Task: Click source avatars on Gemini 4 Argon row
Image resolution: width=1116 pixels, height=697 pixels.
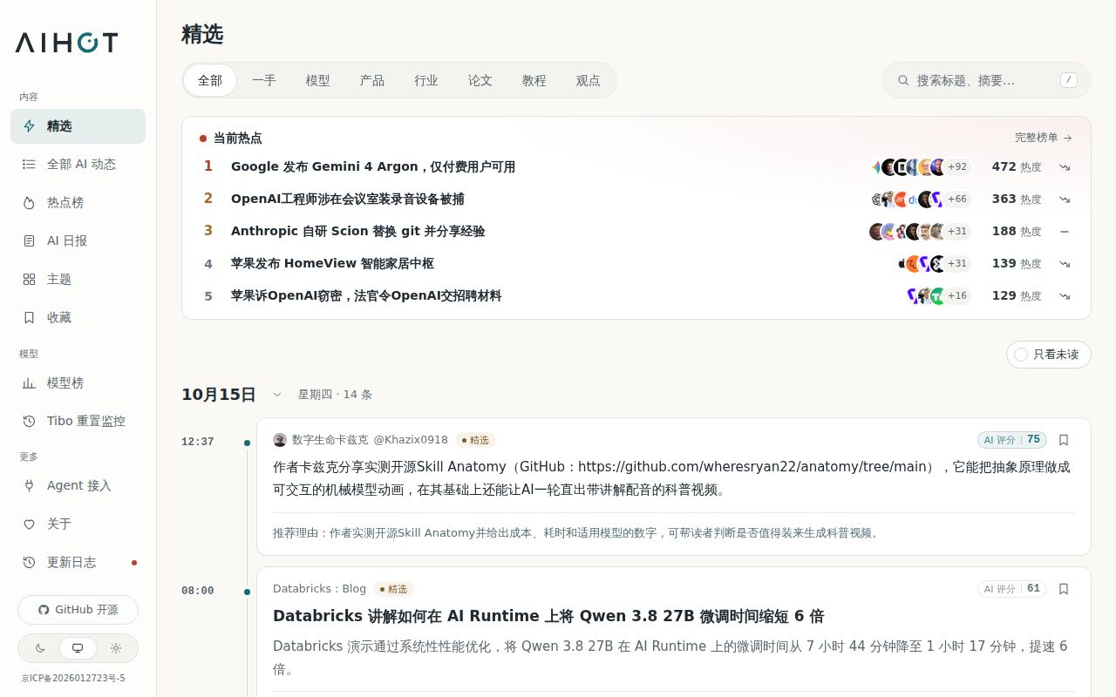Action: tap(908, 167)
